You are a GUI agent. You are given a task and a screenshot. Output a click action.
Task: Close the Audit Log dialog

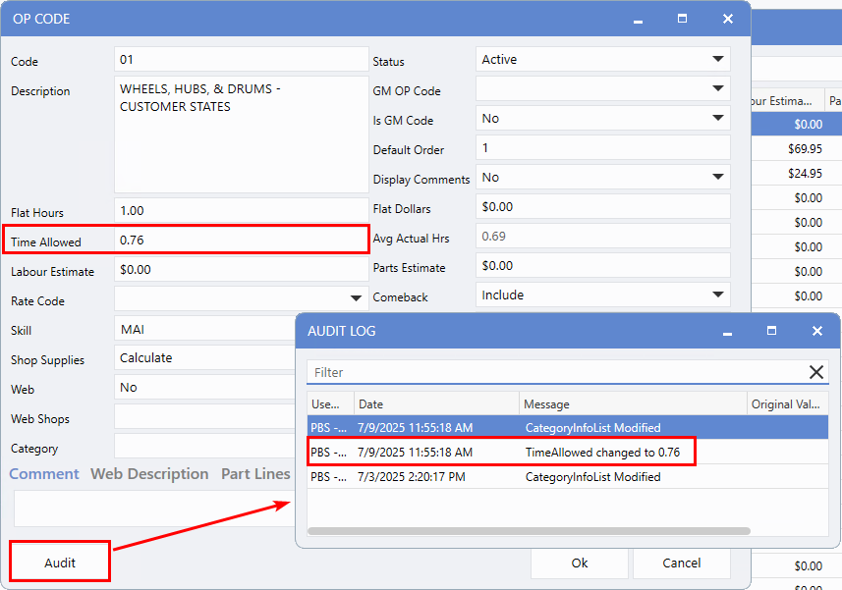[817, 331]
